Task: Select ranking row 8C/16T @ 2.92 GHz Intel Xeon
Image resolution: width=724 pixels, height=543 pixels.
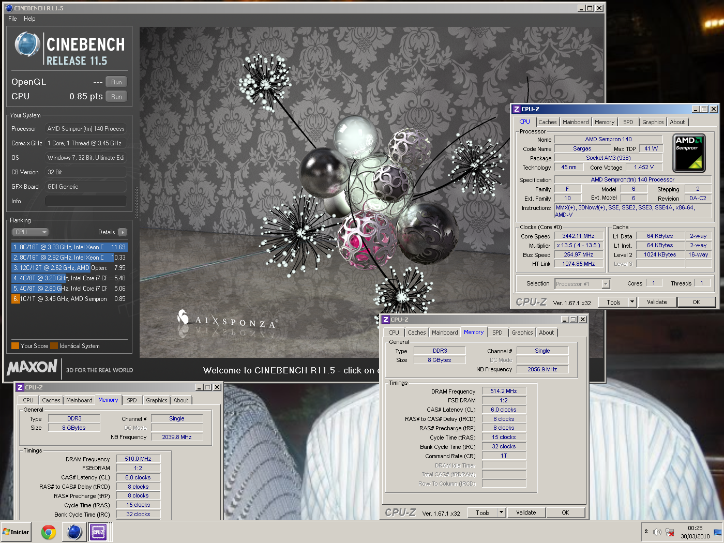Action: tap(69, 258)
